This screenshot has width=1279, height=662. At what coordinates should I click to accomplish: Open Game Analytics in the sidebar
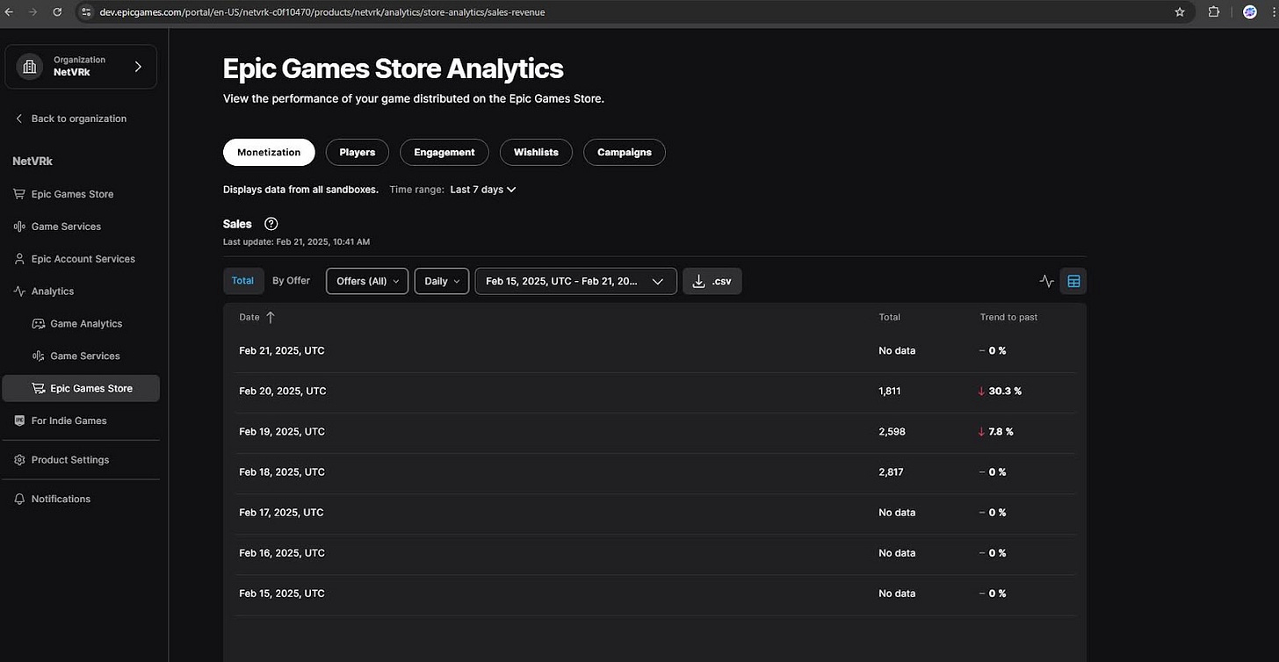[x=86, y=324]
